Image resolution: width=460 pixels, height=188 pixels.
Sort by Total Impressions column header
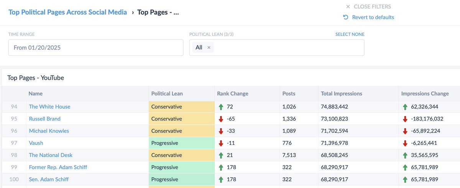coord(342,93)
